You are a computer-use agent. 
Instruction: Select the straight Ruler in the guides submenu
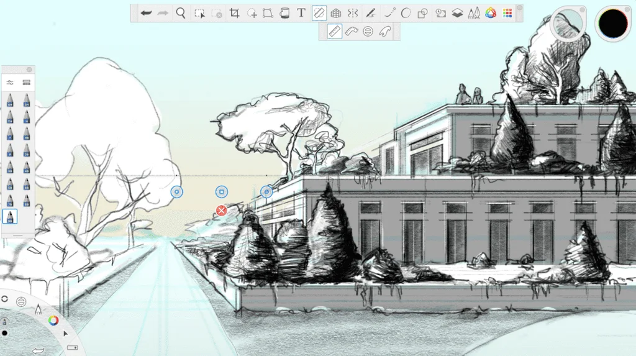(x=334, y=31)
